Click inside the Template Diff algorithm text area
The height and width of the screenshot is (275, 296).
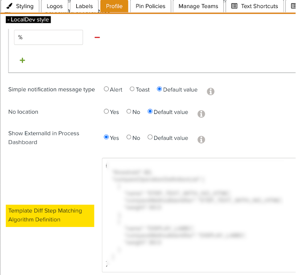[198, 214]
